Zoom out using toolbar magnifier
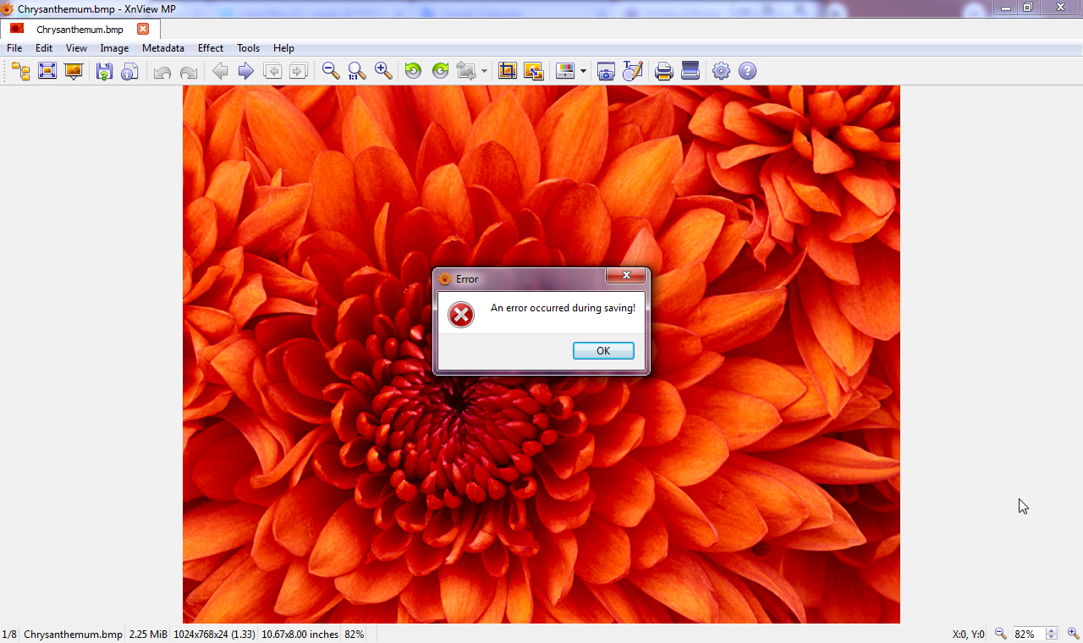 [331, 71]
